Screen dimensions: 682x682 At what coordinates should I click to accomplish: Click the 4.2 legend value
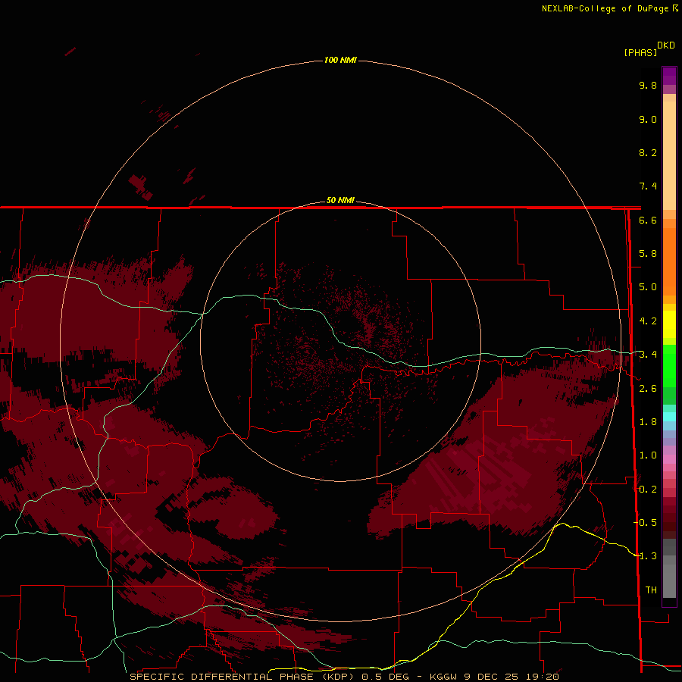pyautogui.click(x=648, y=321)
